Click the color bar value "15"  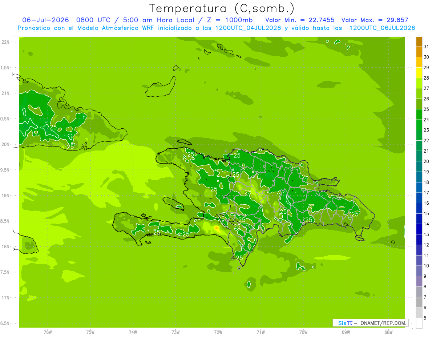[x=427, y=213]
